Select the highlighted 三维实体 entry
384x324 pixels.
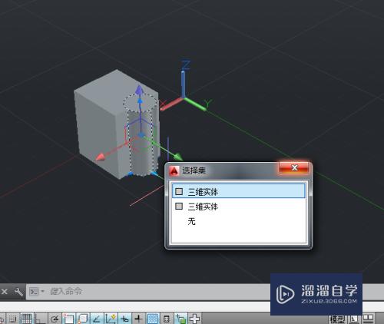tap(239, 191)
